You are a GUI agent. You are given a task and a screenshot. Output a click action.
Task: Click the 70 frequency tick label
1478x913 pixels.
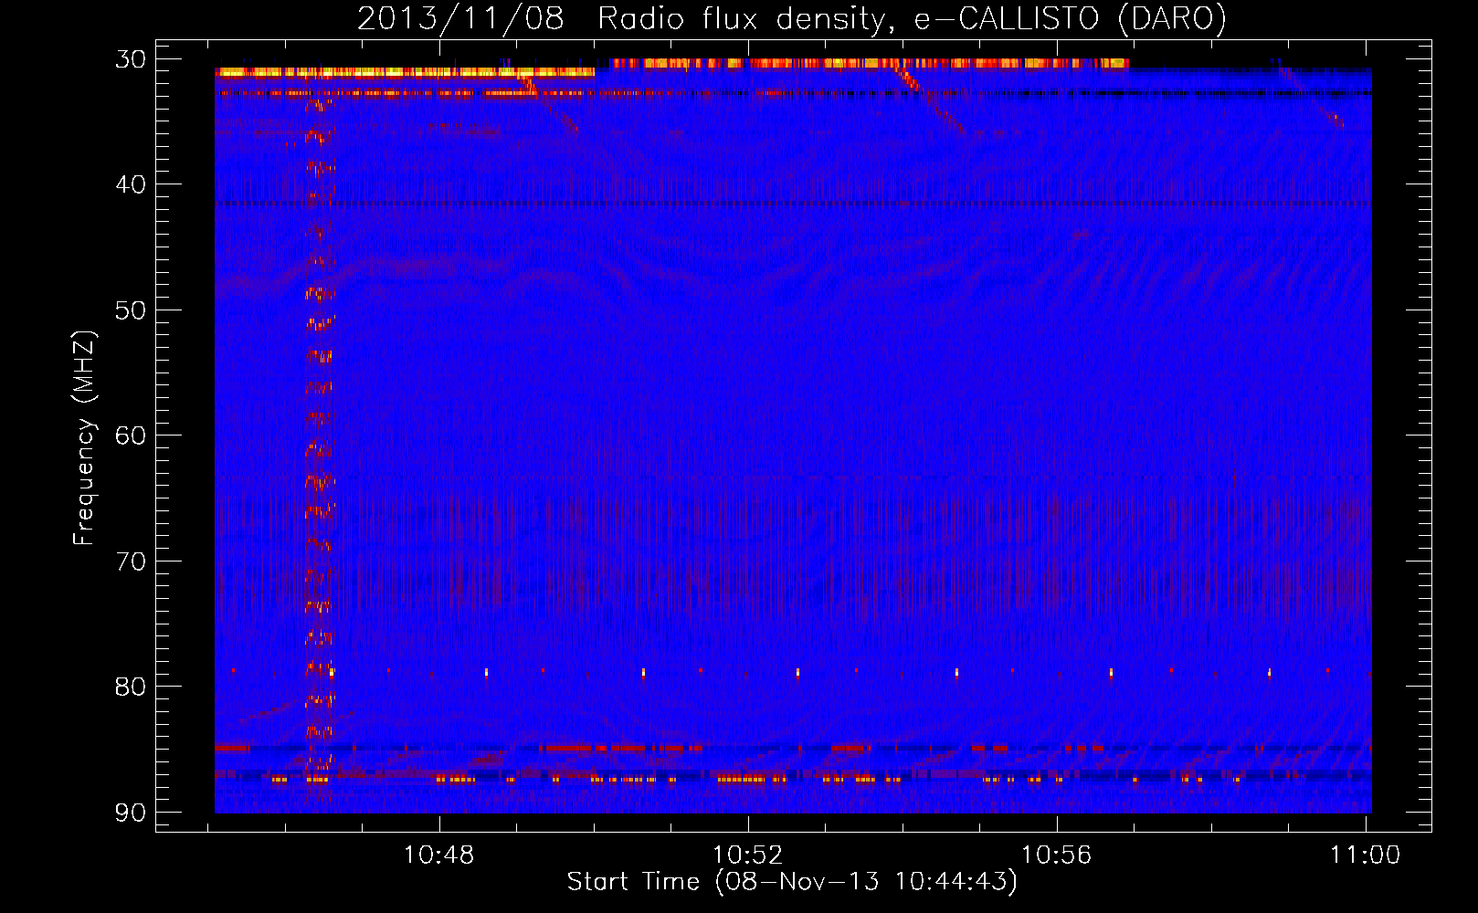point(131,561)
